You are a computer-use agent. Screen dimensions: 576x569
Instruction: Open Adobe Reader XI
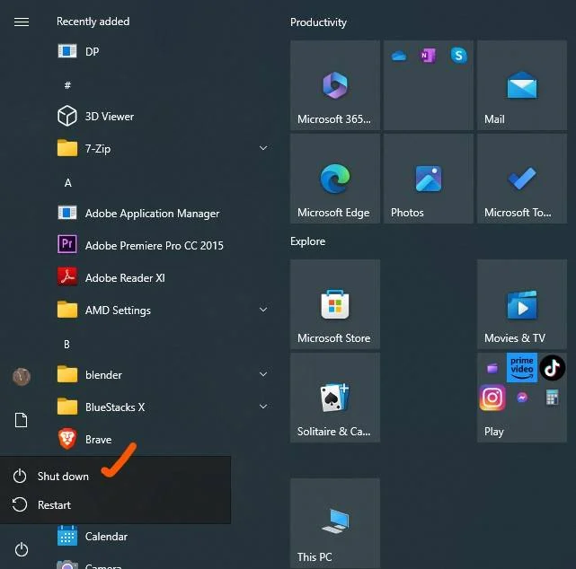pyautogui.click(x=162, y=277)
